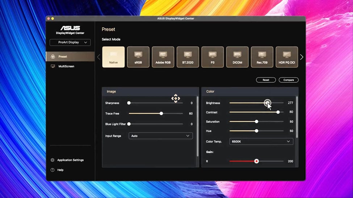353x198 pixels.
Task: Pick the P3 preset mode
Action: click(x=213, y=57)
